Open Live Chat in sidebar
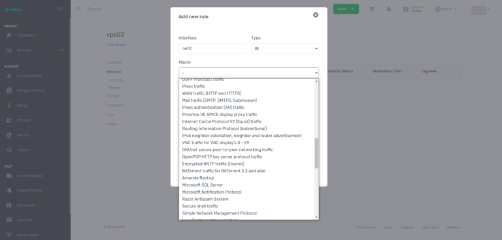This screenshot has width=502, height=240. (25, 220)
